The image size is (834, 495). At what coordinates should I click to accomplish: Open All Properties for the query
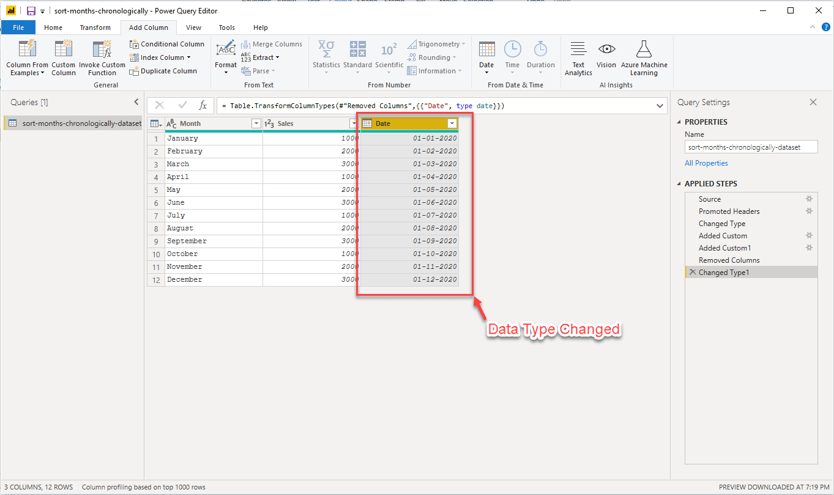point(706,163)
